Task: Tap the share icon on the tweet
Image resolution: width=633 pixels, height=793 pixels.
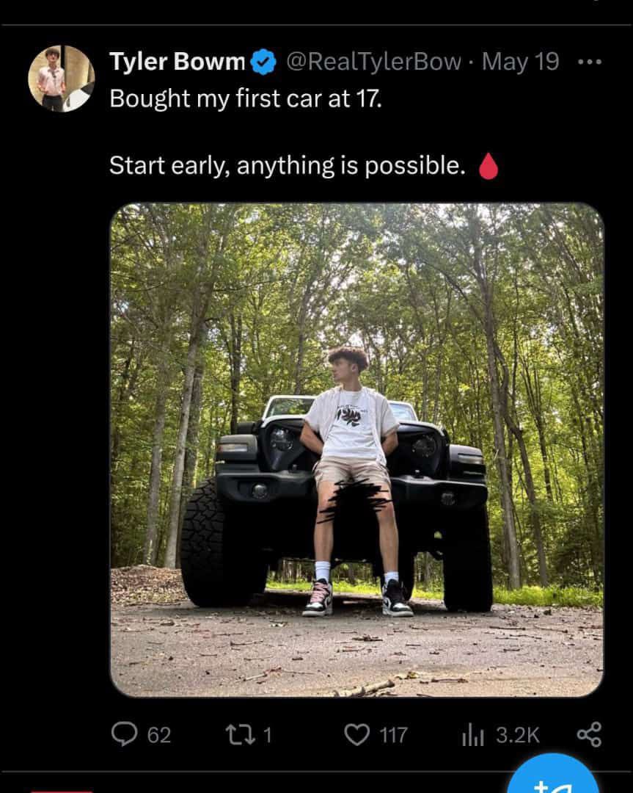Action: 589,734
